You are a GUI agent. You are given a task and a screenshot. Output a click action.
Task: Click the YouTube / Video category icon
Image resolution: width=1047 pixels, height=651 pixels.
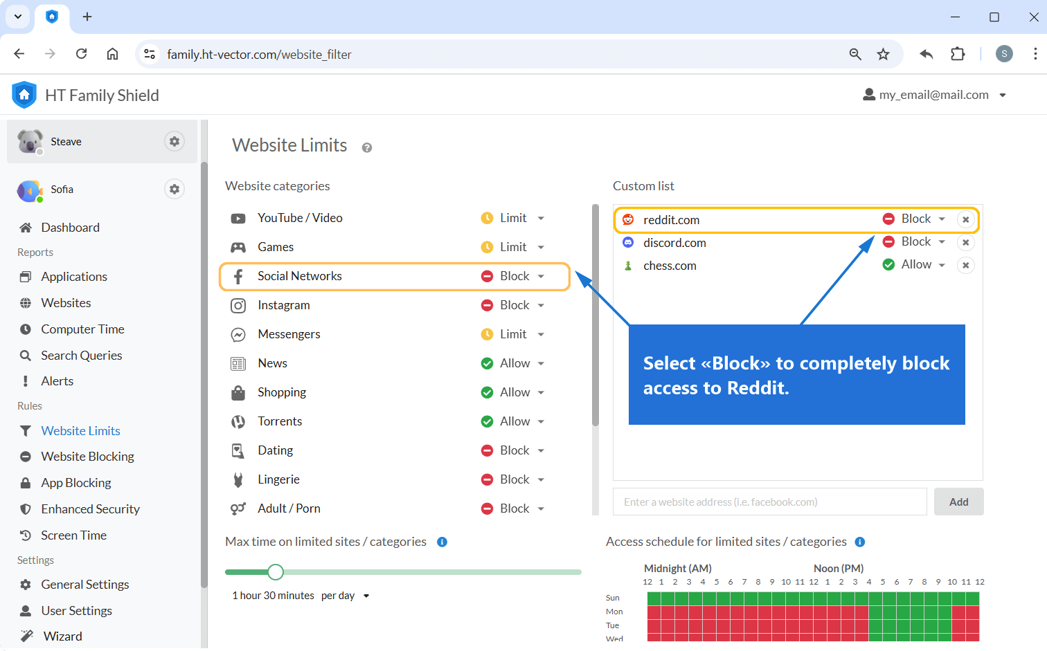click(238, 219)
